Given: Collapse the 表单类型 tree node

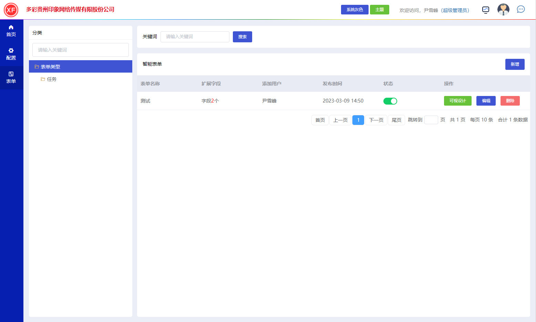Looking at the screenshot, I should coord(37,67).
